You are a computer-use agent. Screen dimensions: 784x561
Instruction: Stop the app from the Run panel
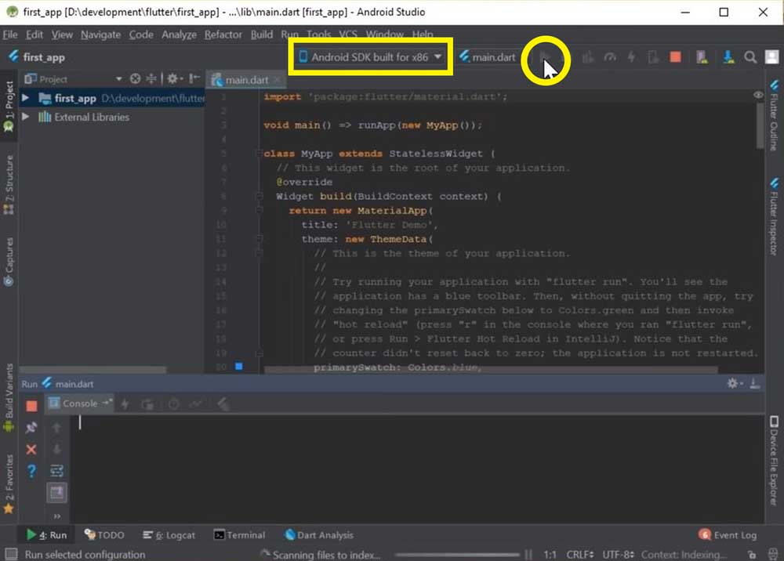click(31, 406)
